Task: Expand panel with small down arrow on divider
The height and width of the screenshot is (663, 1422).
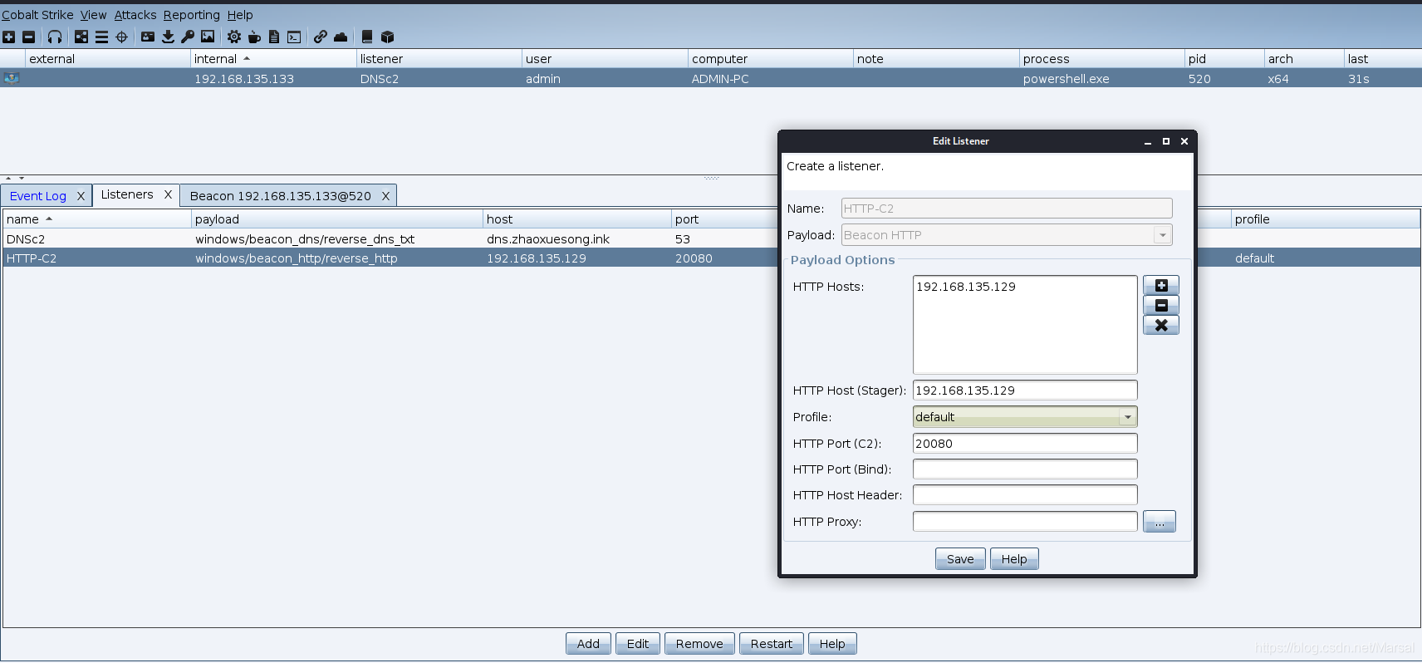Action: point(22,178)
